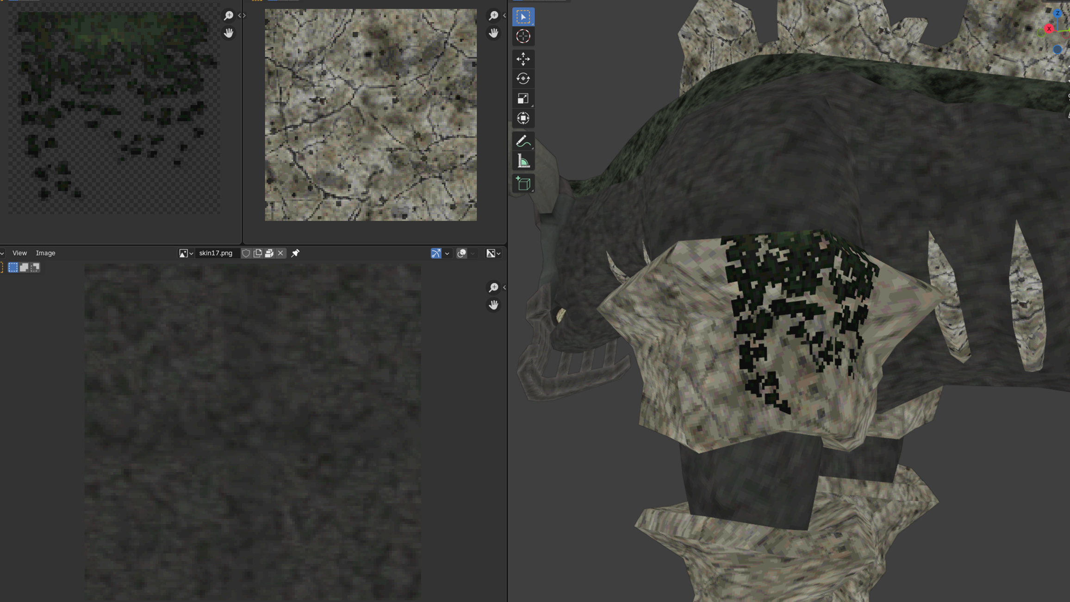Open the Image menu
This screenshot has width=1070, height=602.
click(x=45, y=253)
